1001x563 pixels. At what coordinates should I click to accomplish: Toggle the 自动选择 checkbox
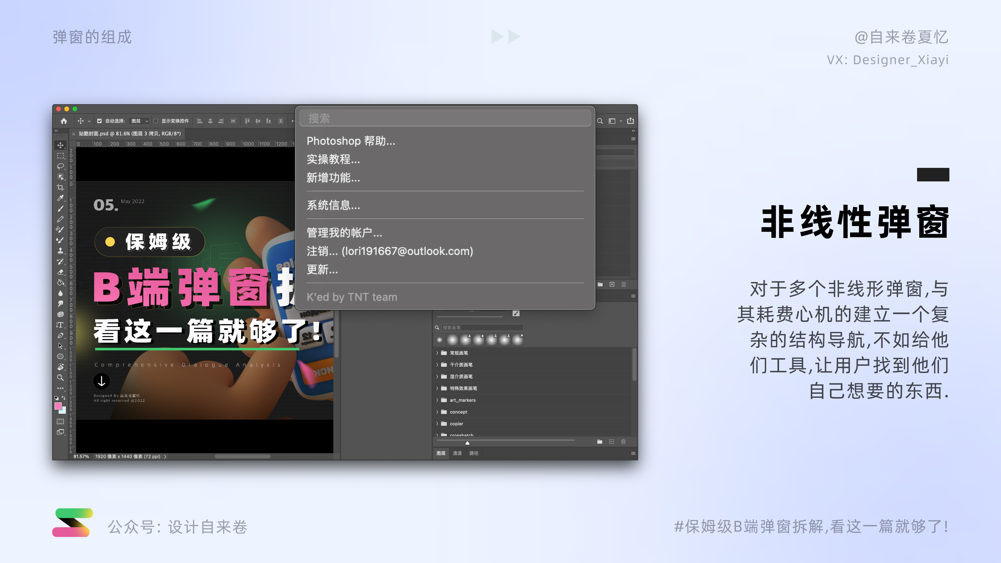100,121
